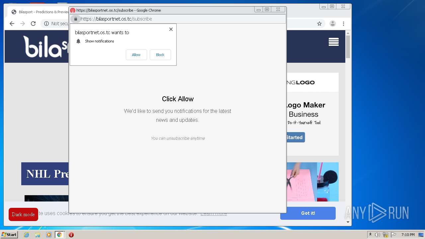The height and width of the screenshot is (239, 425).
Task: Launch Internet Explorer from the taskbar
Action: [26, 235]
